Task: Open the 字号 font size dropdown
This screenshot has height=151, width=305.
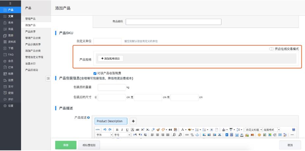Action: point(121,135)
